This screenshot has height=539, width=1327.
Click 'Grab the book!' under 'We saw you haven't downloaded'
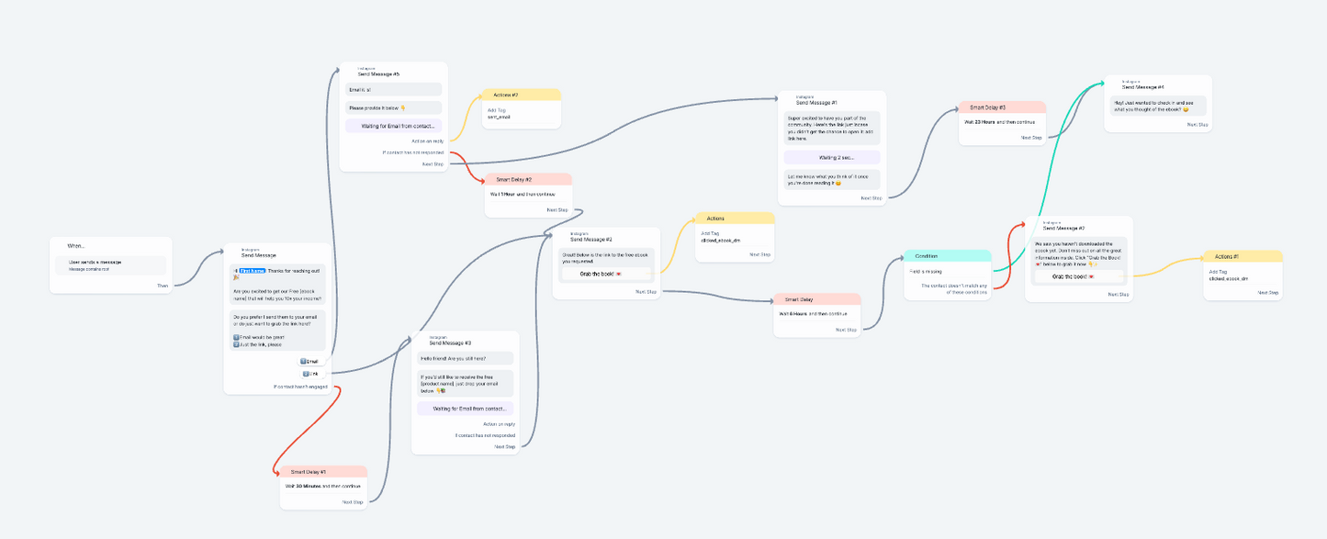click(1080, 275)
